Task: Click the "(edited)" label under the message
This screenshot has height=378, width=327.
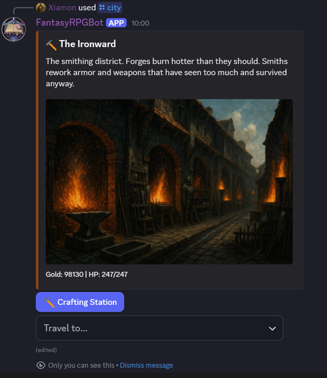Action: pyautogui.click(x=46, y=350)
